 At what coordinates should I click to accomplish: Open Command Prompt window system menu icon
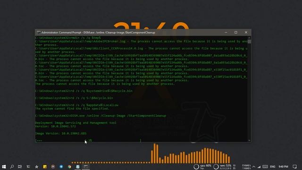click(x=39, y=33)
